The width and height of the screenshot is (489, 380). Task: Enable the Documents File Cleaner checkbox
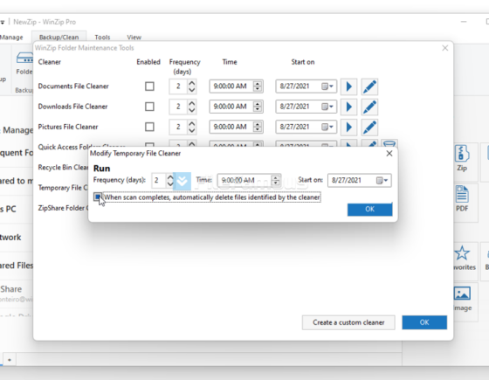(149, 86)
